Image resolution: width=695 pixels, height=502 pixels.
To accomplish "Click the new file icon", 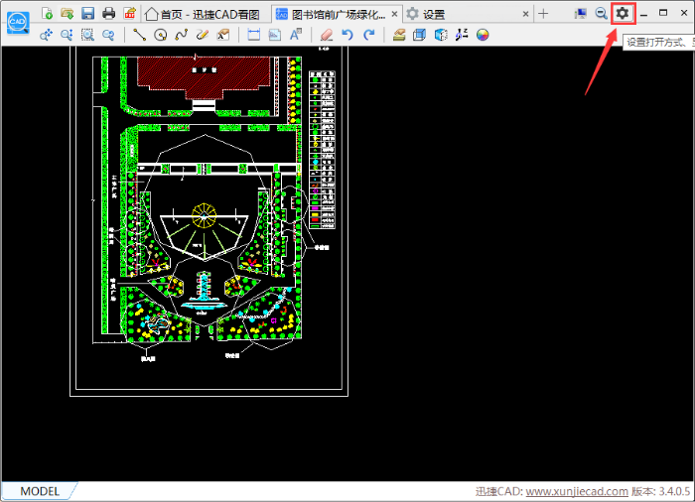I will pos(47,14).
